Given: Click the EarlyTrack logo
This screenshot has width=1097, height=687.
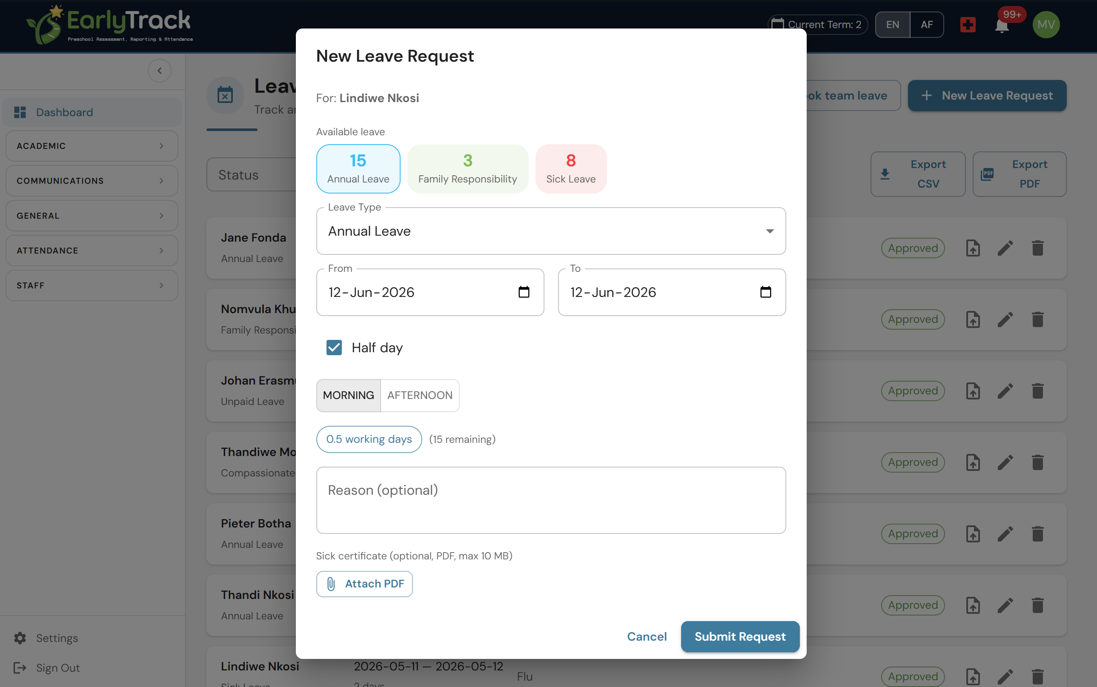Looking at the screenshot, I should (109, 25).
